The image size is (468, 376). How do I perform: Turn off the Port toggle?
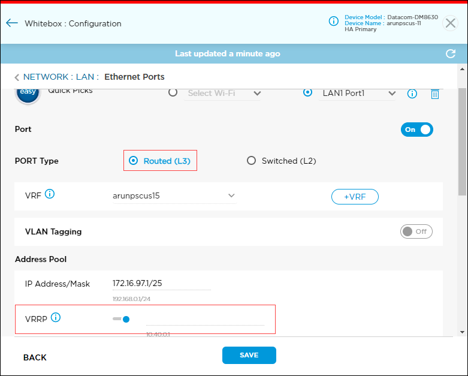click(416, 130)
